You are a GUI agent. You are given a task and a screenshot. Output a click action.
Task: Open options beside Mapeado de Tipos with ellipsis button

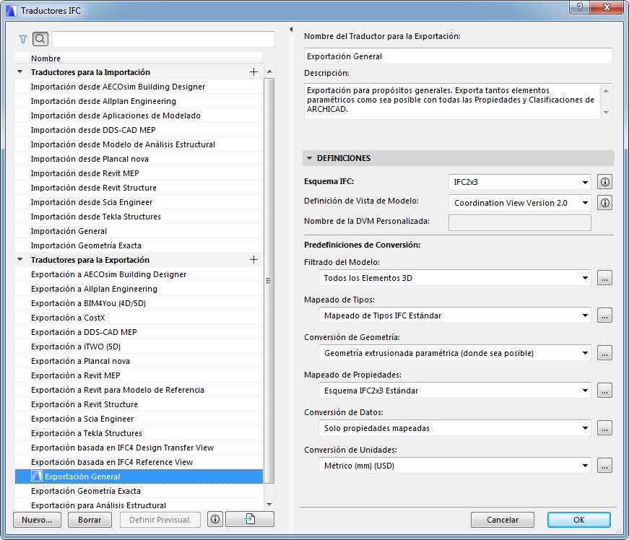pyautogui.click(x=604, y=315)
